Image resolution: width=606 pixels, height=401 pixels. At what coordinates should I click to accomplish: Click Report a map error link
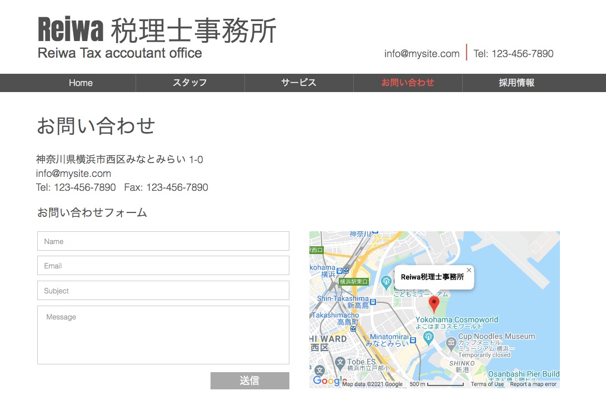[533, 384]
